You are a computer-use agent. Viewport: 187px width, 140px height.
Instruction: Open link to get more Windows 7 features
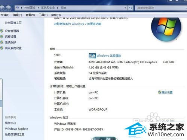(77, 24)
